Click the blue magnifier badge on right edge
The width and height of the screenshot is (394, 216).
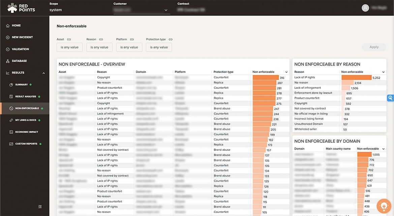coord(390,98)
